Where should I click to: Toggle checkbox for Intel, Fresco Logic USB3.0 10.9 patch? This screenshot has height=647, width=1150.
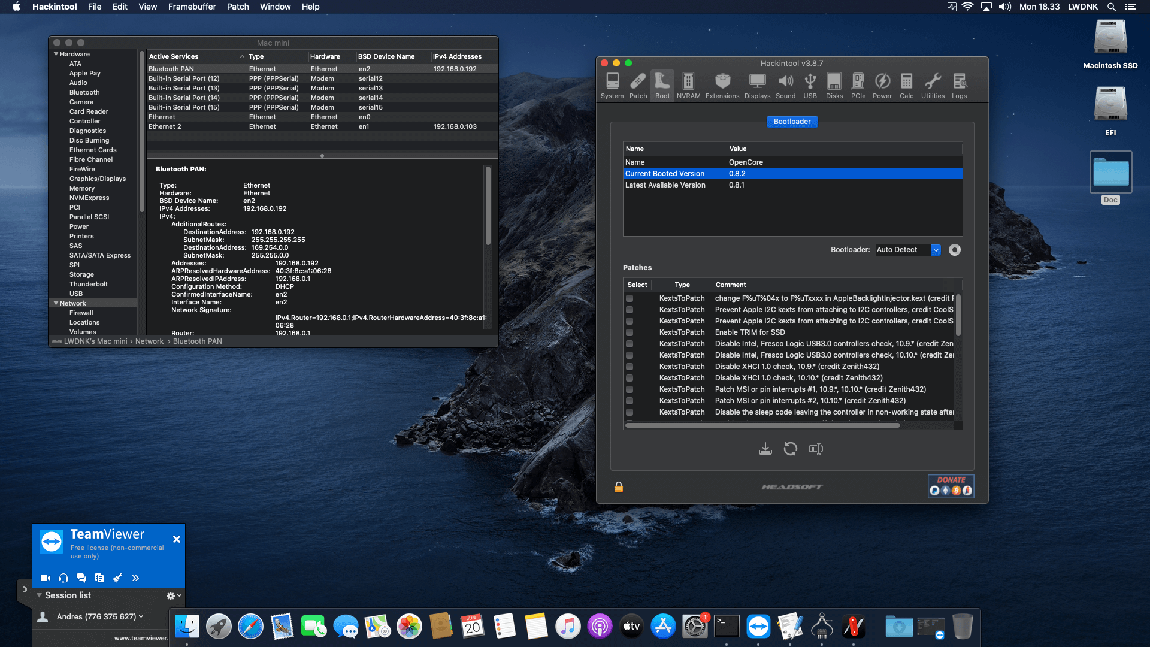point(630,344)
